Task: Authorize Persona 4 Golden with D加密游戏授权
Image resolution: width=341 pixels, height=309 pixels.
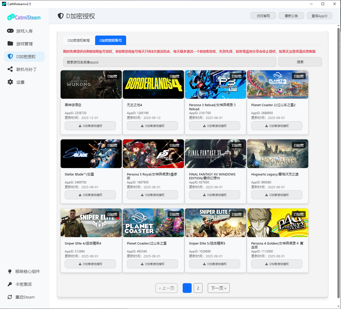Action: click(x=277, y=264)
